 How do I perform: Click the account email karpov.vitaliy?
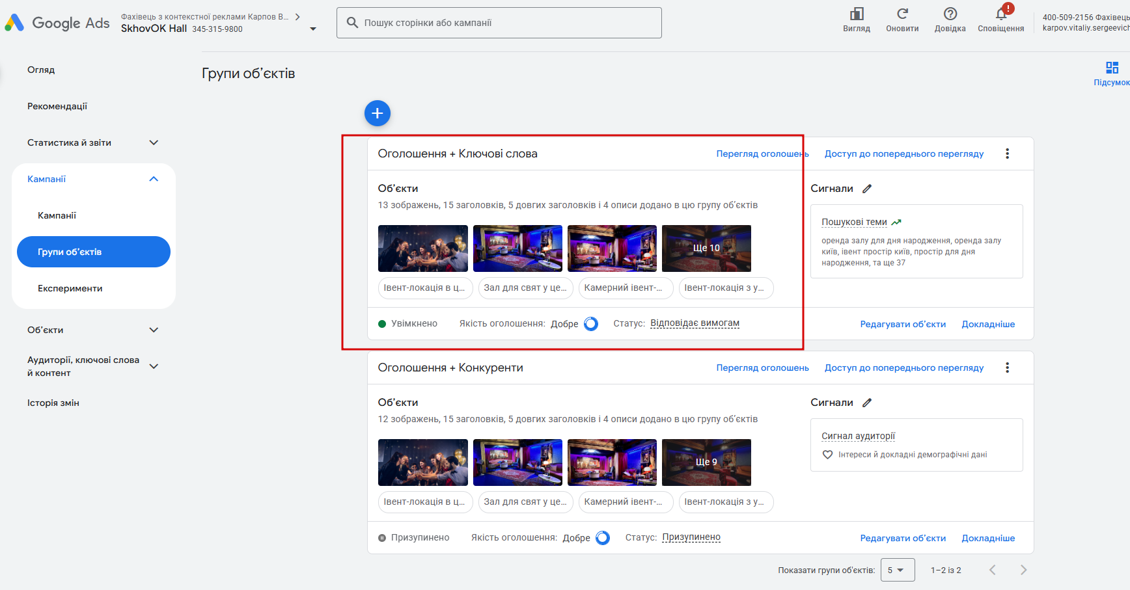[x=1086, y=28]
